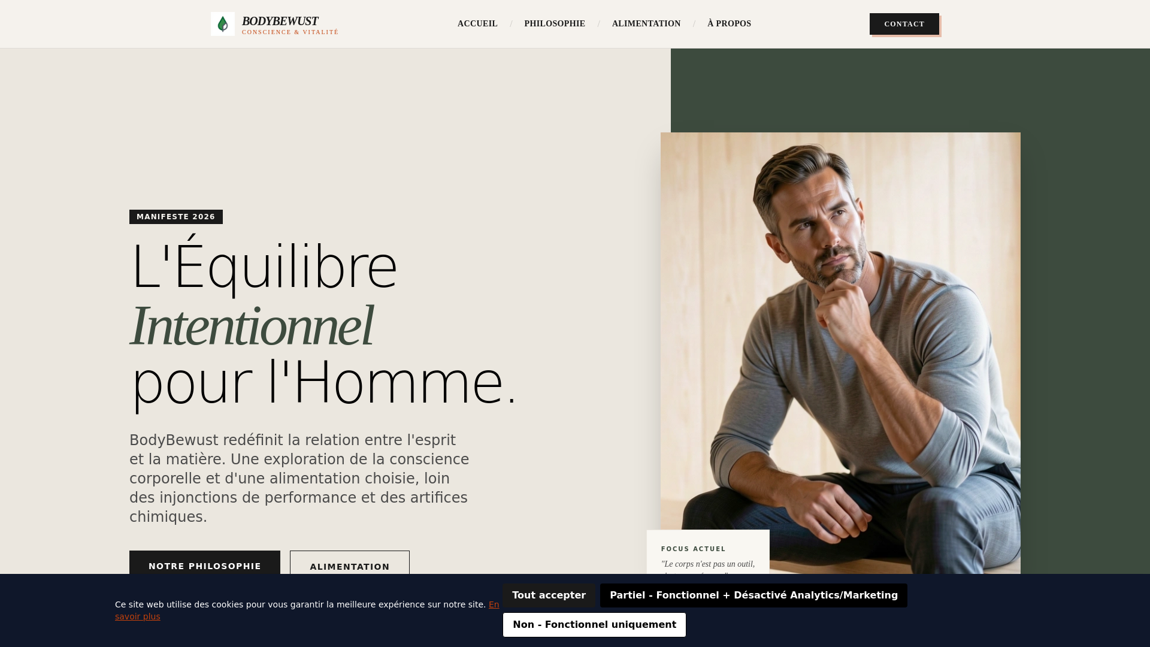The height and width of the screenshot is (647, 1150).
Task: Click the L'Équilibre Intentionnel headline
Action: 323,325
